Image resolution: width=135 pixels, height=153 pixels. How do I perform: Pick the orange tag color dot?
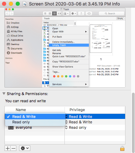(x=58, y=76)
